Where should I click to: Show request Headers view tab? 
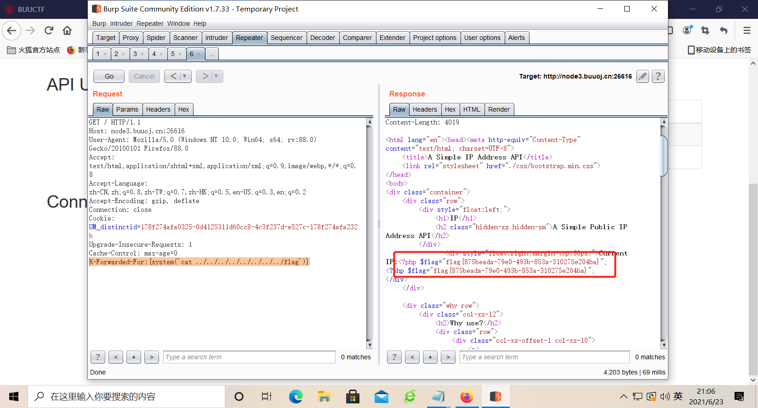coord(158,109)
